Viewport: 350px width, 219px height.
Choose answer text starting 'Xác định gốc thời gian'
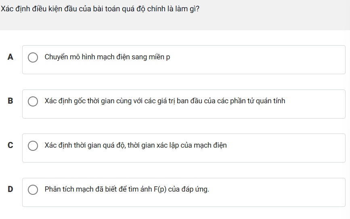click(x=165, y=101)
